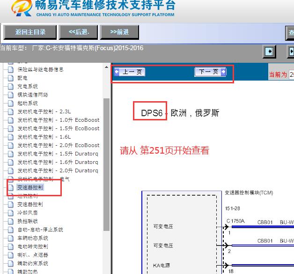Click the DPS6 heading text
The height and width of the screenshot is (274, 294).
(152, 113)
